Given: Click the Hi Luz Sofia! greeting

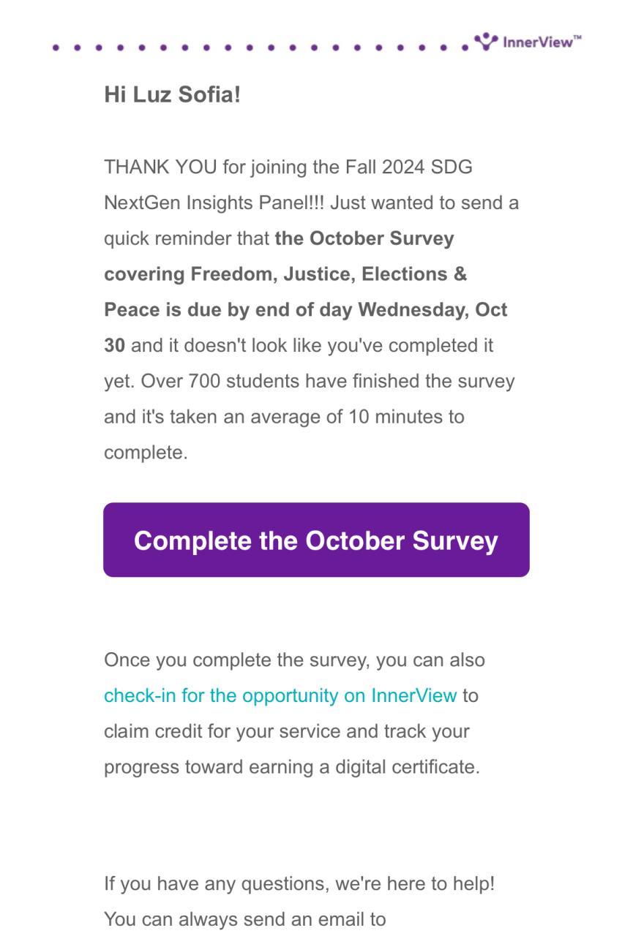Looking at the screenshot, I should [x=172, y=94].
